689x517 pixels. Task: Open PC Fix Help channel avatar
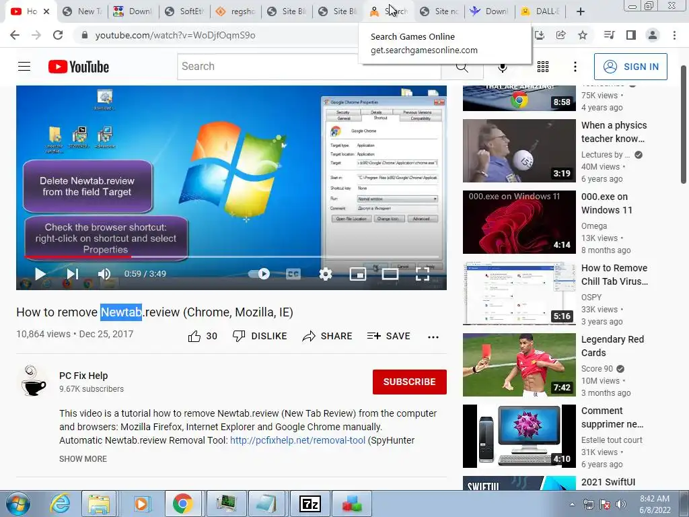coord(34,381)
